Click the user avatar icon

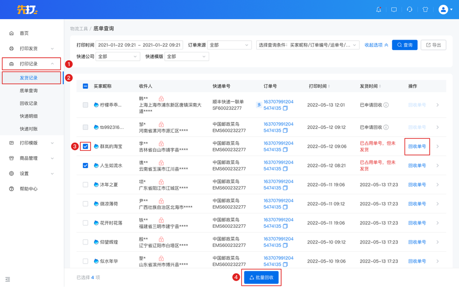click(443, 9)
